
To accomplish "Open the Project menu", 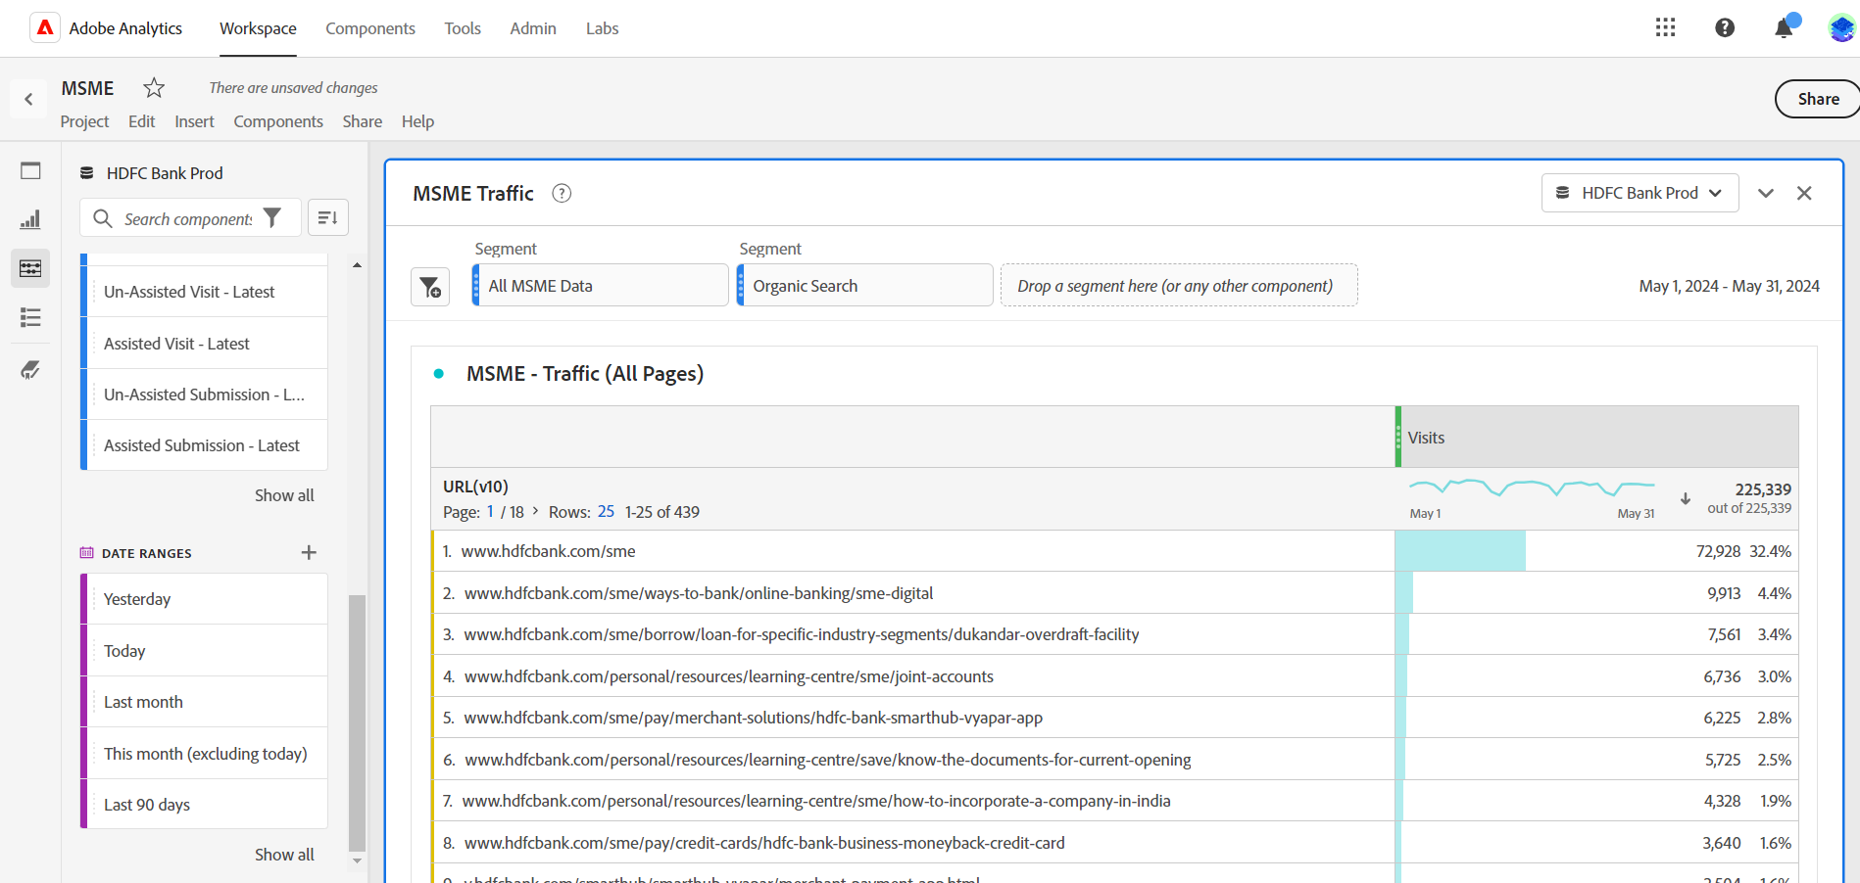I will point(84,121).
